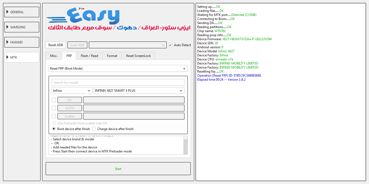Open the Reset FRP (Boot Mode) dropdown
369x184 pixels.
pos(118,69)
